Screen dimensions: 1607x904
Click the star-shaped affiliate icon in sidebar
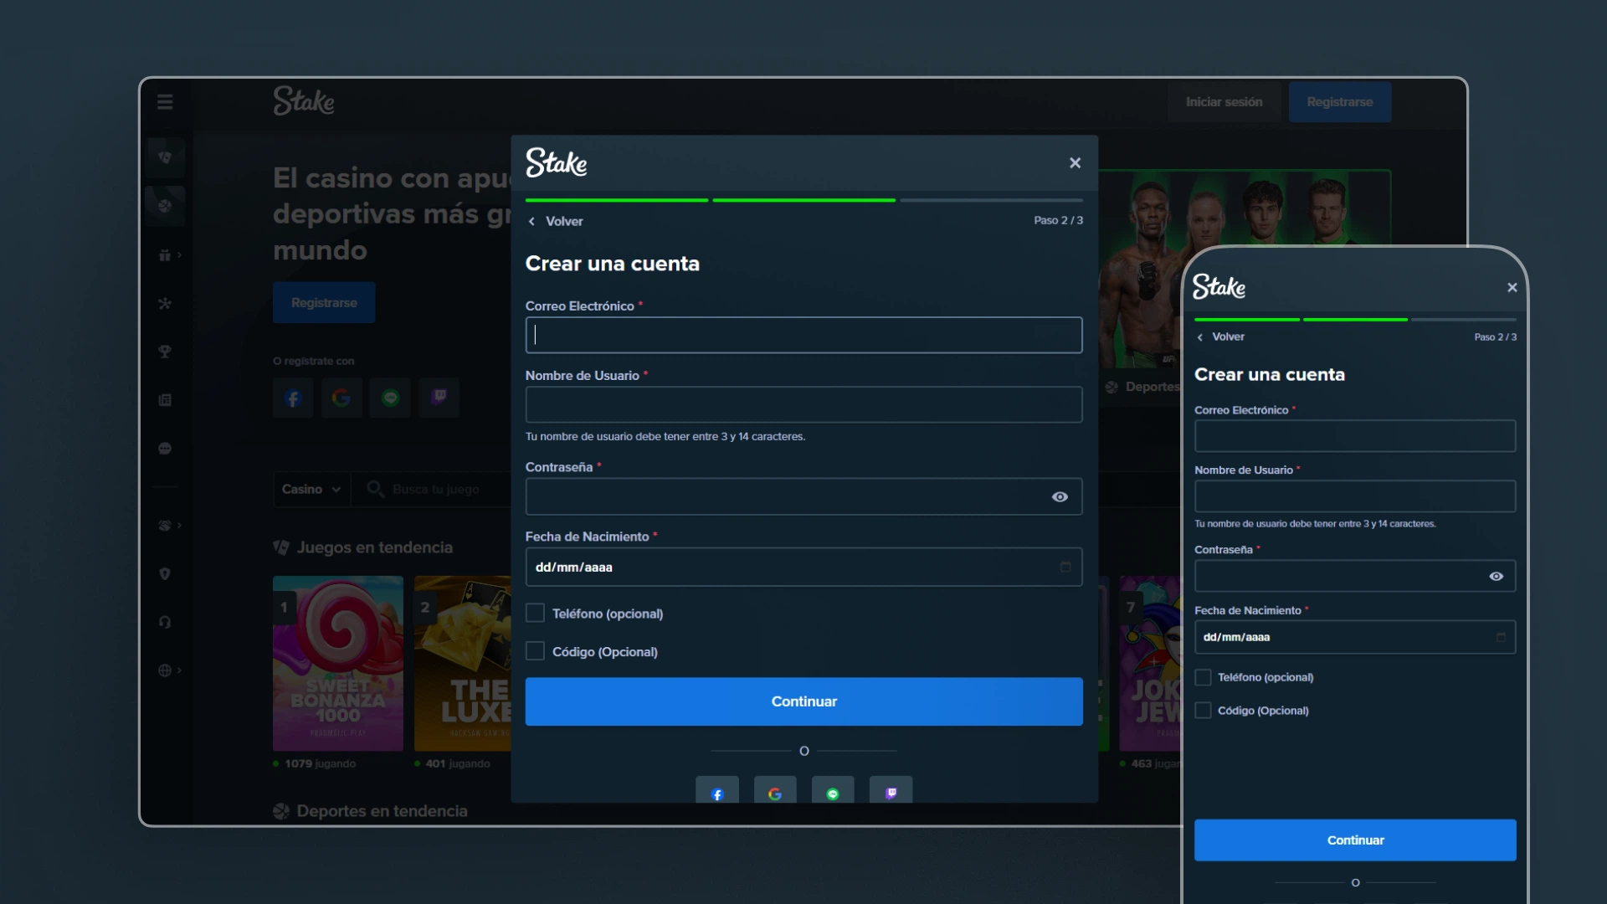[x=165, y=303]
